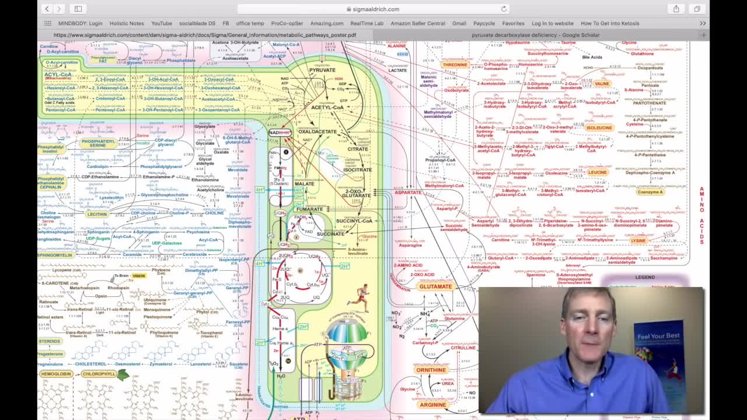The width and height of the screenshot is (747, 420).
Task: Click the ORNITHINE box
Action: 431,370
